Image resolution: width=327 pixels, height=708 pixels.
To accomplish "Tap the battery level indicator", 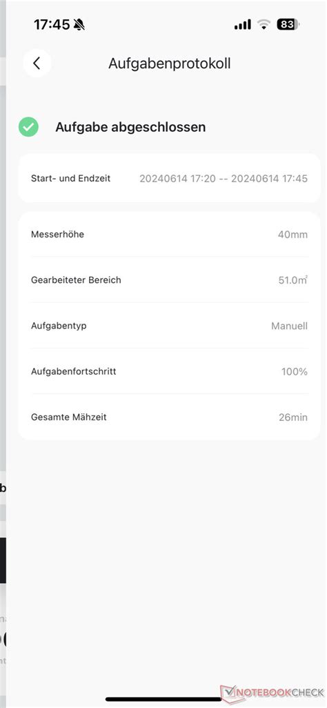I will click(x=288, y=24).
